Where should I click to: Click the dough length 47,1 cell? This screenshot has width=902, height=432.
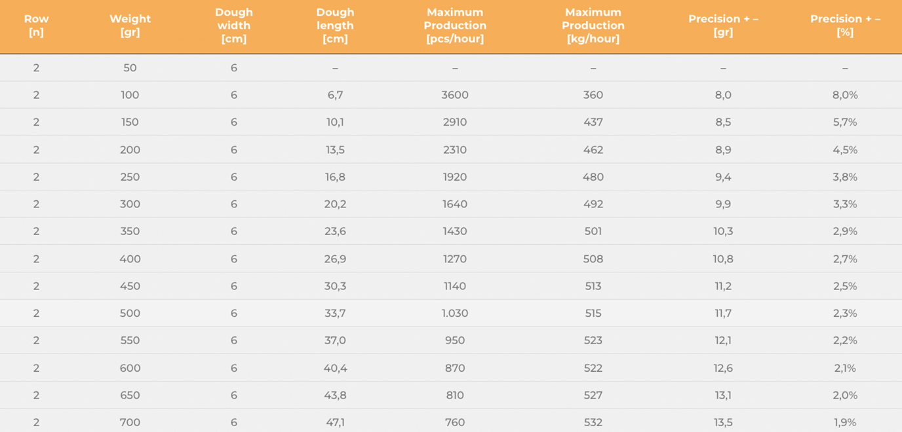[335, 423]
